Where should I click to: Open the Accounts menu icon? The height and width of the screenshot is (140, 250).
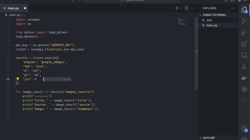244,129
